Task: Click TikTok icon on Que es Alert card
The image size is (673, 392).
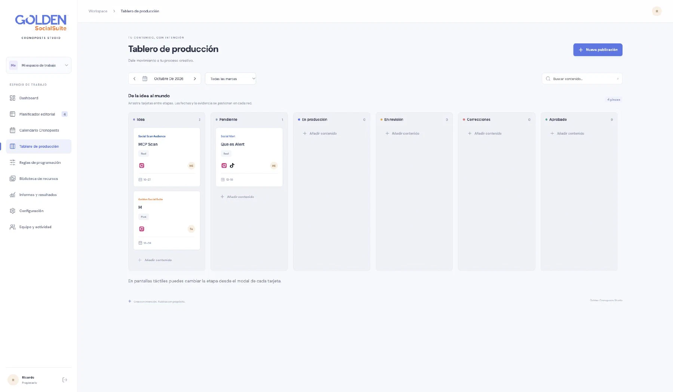Action: coord(232,165)
